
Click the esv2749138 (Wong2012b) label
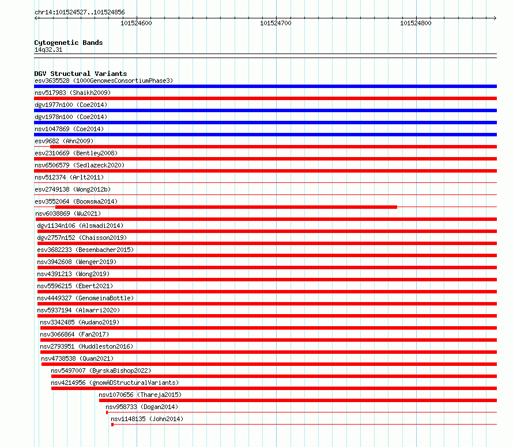[73, 189]
